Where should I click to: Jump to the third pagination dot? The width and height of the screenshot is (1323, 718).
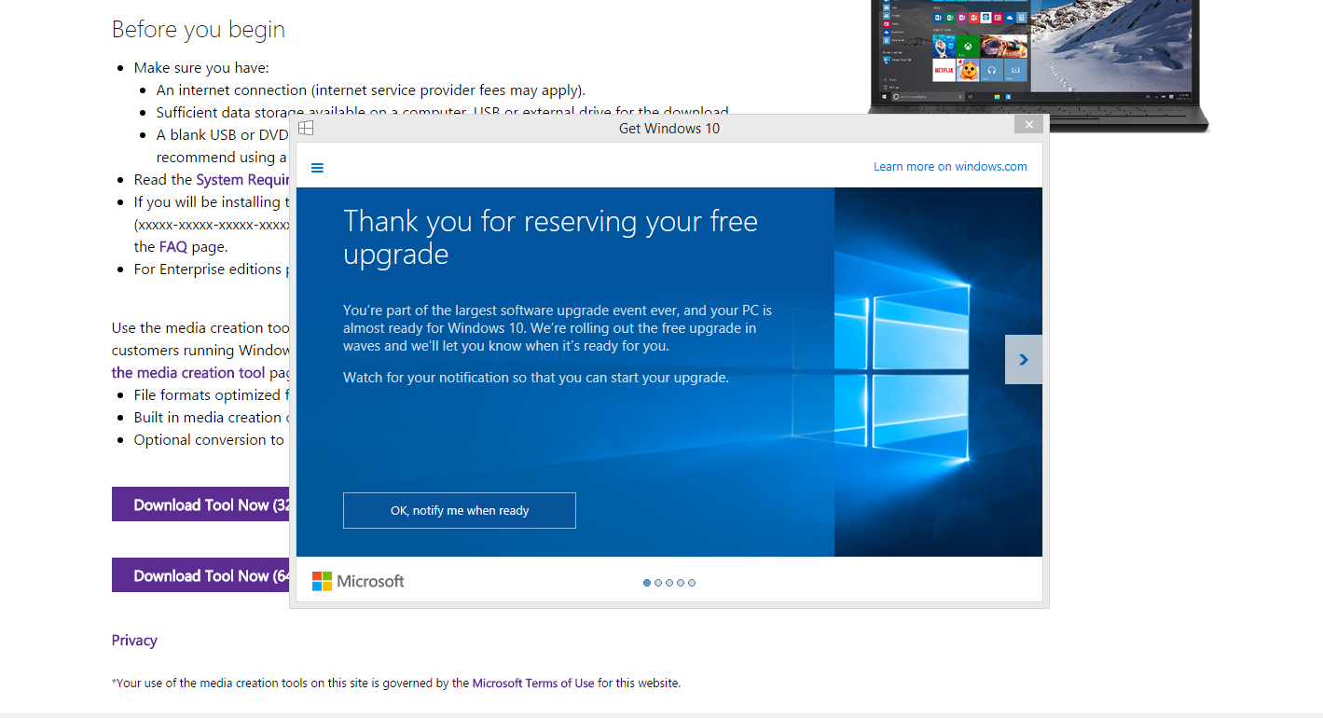pos(669,583)
